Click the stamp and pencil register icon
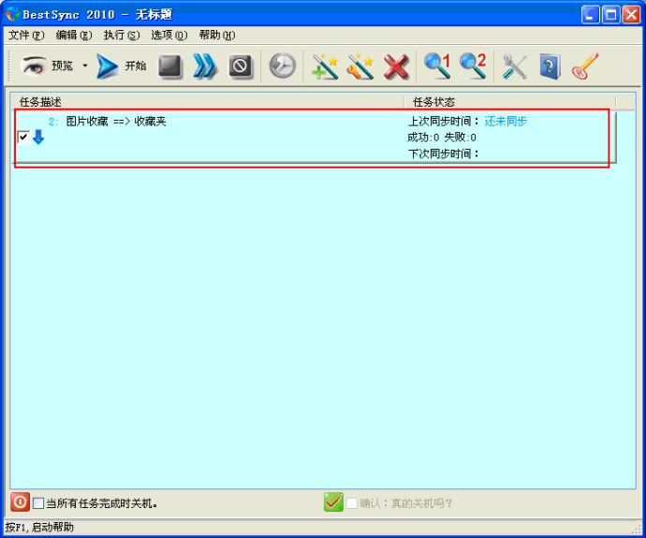Viewport: 646px width, 538px height. 585,65
